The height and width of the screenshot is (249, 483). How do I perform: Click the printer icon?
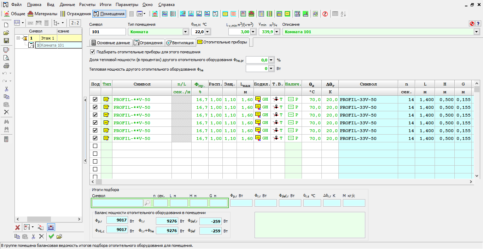[6, 66]
